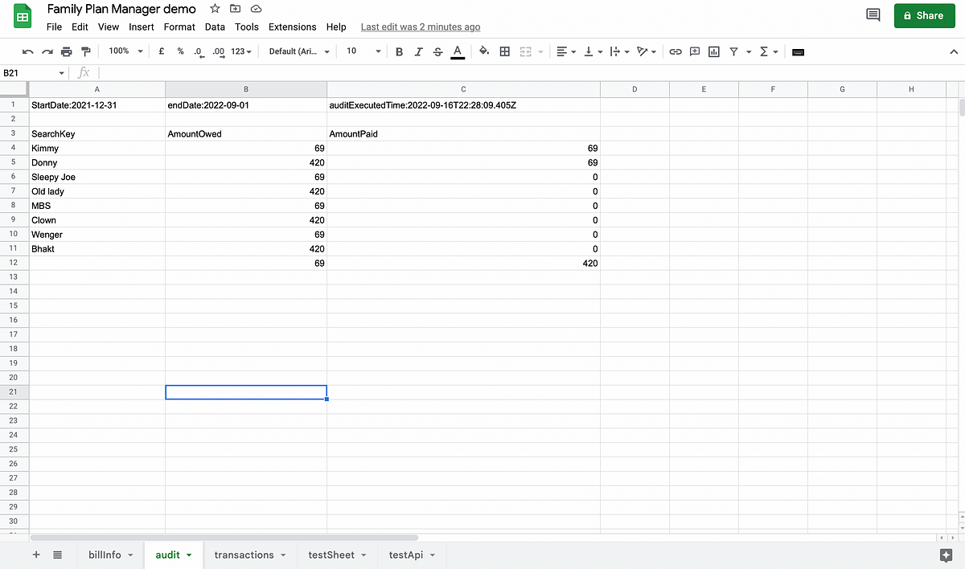Click the print icon
965x569 pixels.
coord(66,51)
